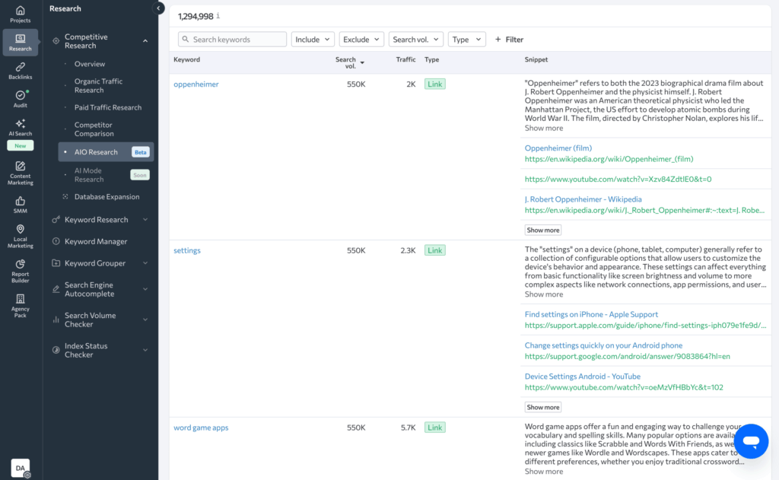Open the Include filter dropdown
Image resolution: width=779 pixels, height=480 pixels.
[313, 40]
